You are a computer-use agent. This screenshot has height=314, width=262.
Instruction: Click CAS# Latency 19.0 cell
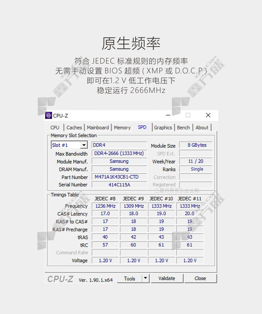coord(161,213)
